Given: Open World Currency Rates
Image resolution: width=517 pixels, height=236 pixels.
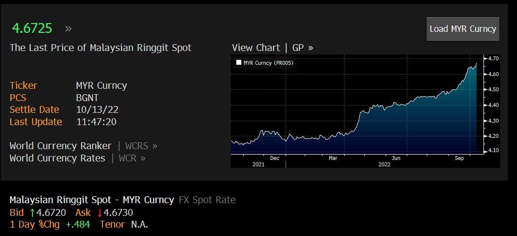Looking at the screenshot, I should (x=57, y=158).
